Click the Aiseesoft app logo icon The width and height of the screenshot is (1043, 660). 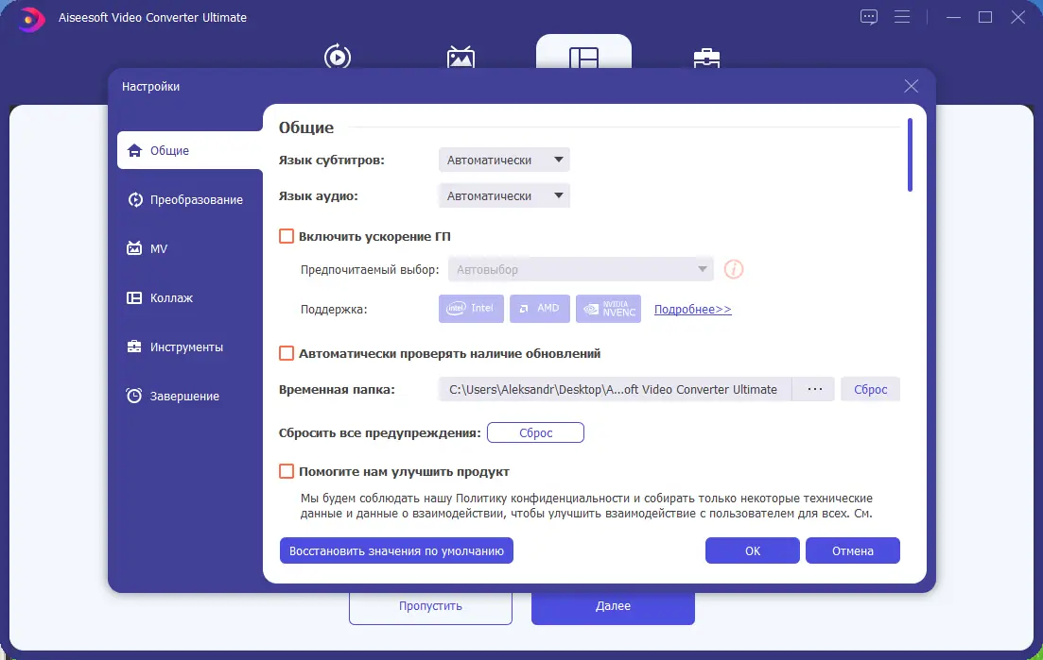click(x=30, y=19)
